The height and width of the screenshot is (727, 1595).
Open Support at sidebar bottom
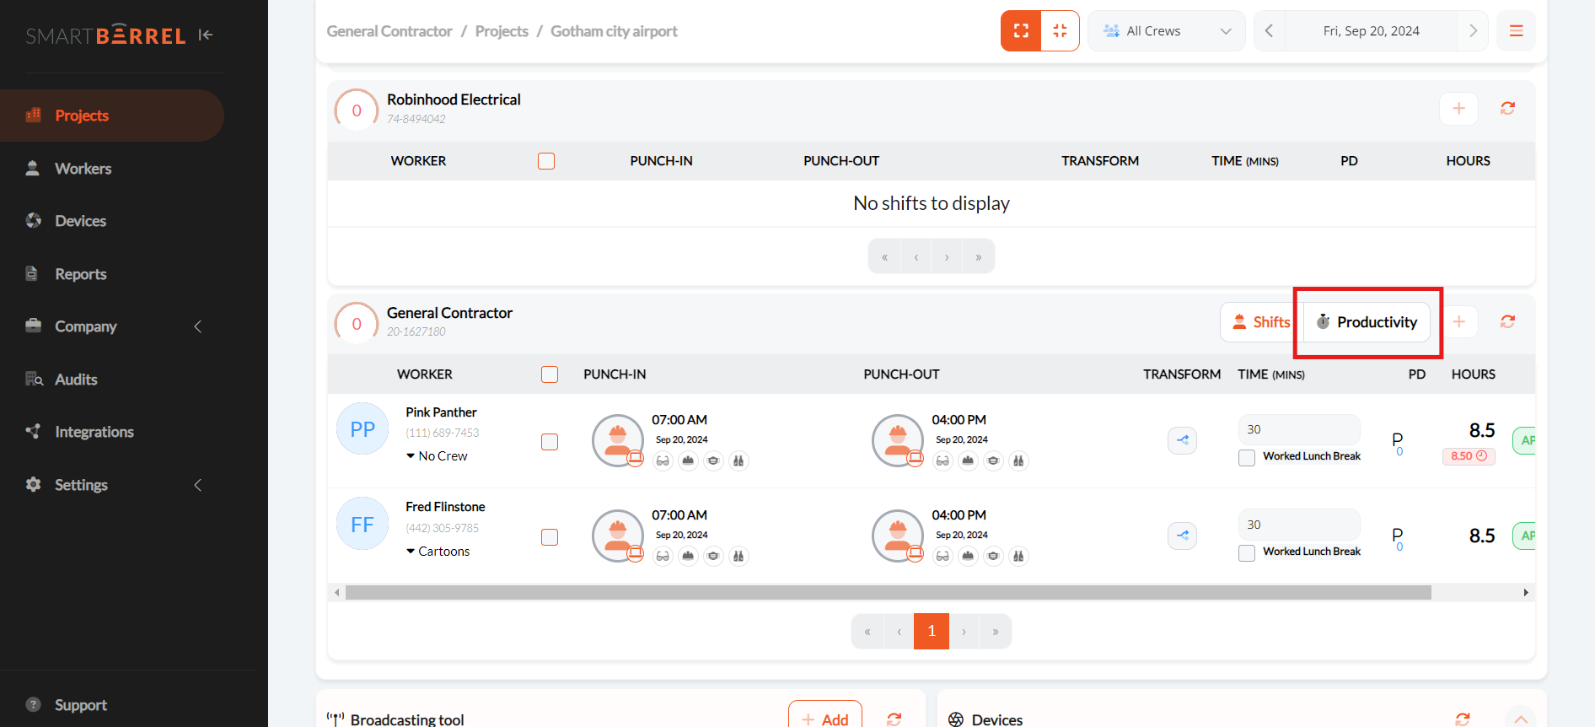pyautogui.click(x=80, y=705)
